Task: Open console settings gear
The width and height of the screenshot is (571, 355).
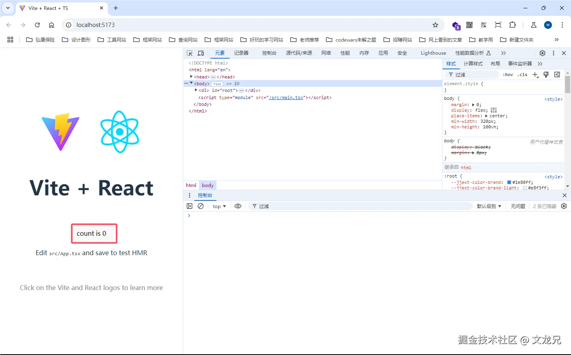Action: tap(564, 206)
